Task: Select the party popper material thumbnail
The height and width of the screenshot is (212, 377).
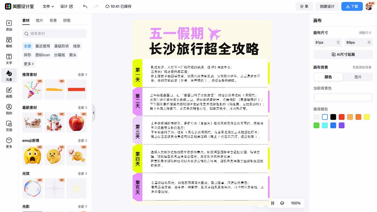Action: (32, 90)
